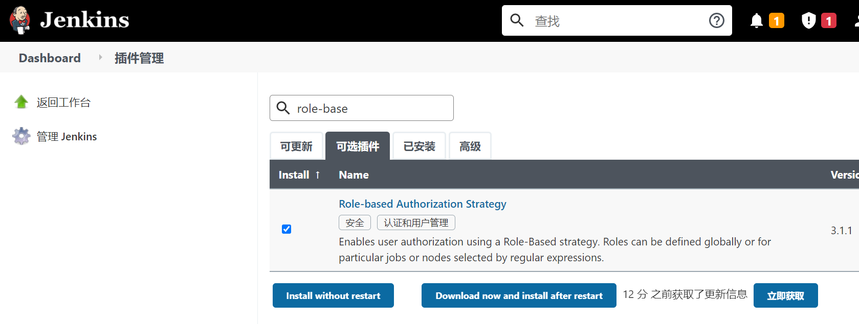
Task: Open the 返回工作台 sidebar link
Action: coord(63,103)
